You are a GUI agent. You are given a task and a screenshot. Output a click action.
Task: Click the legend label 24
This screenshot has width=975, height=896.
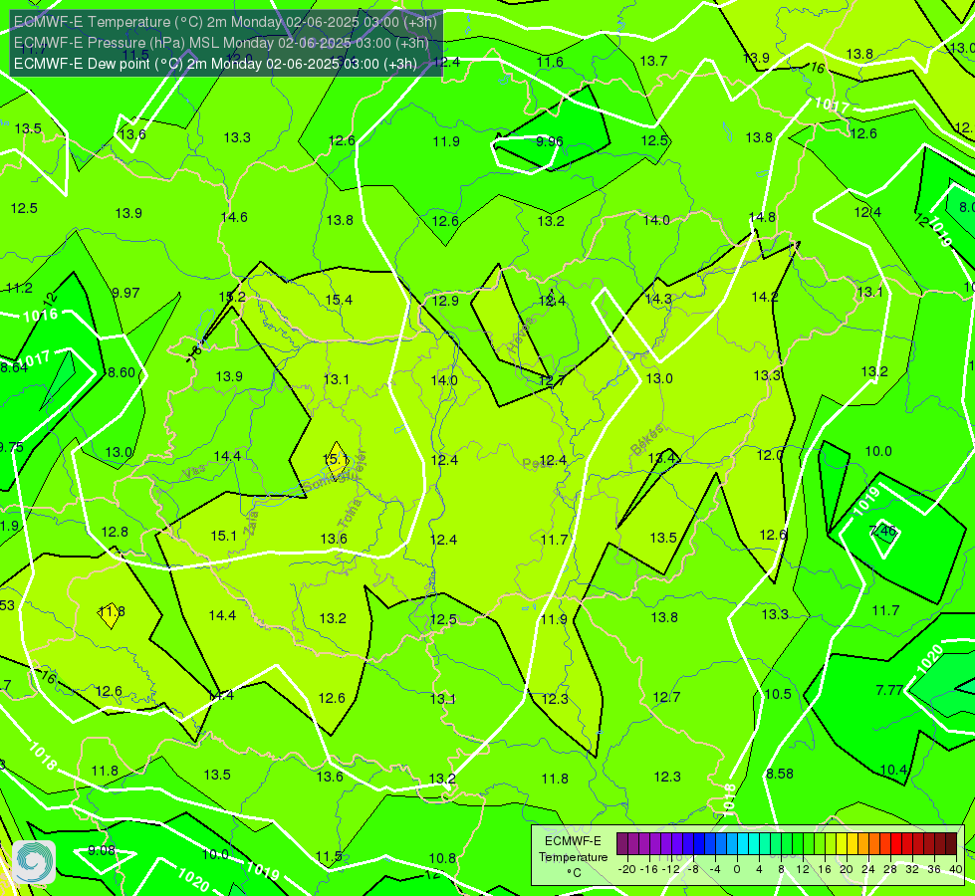click(x=868, y=869)
